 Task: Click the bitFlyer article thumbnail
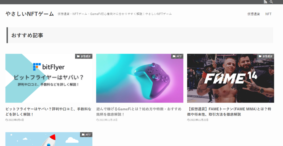tap(49, 78)
